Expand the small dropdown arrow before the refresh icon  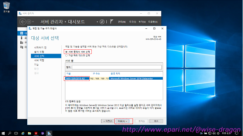coord(97,22)
